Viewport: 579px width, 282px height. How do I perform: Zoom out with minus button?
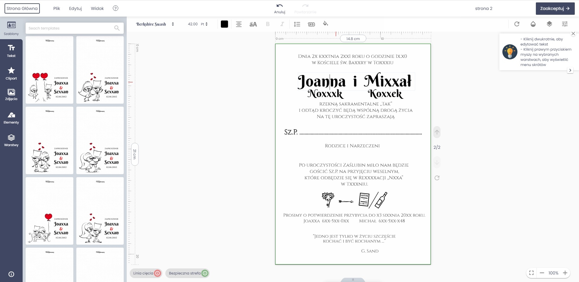coord(542,273)
